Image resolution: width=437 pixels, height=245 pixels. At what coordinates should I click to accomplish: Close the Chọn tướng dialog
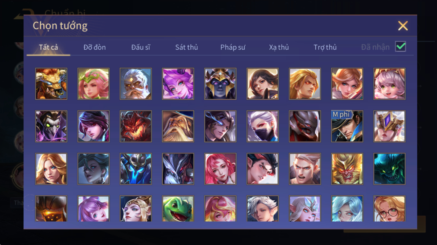click(x=403, y=26)
